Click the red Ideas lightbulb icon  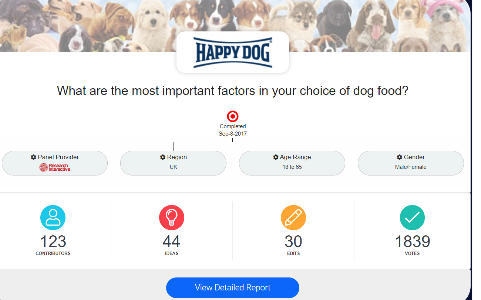coord(172,218)
